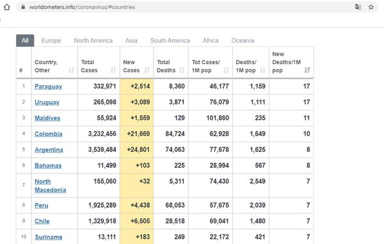
Task: Click the browser home icon
Action: [7, 7]
